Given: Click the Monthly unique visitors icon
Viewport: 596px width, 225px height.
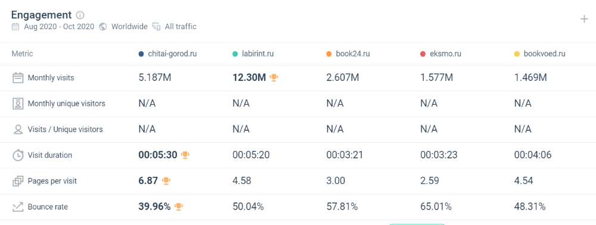Looking at the screenshot, I should click(x=18, y=104).
